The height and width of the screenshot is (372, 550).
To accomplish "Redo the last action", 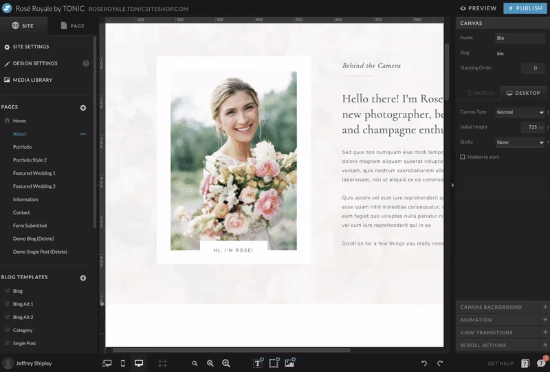I will coord(440,363).
